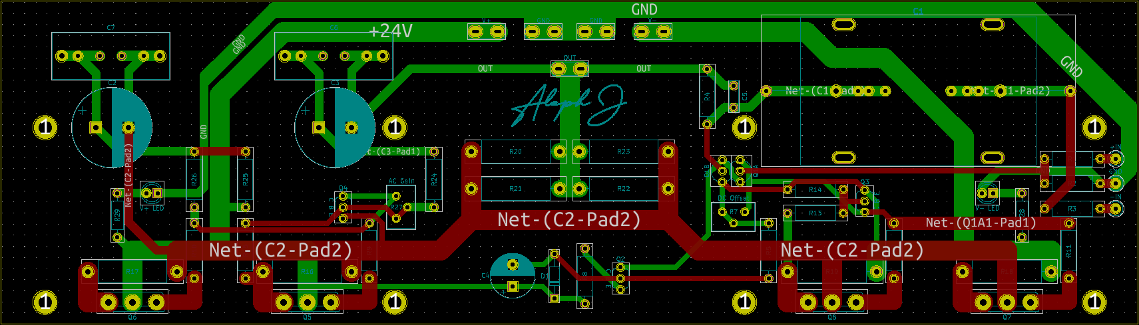Click the mounting hole right of Q7
Screen dimensions: 1139x325
point(1094,302)
